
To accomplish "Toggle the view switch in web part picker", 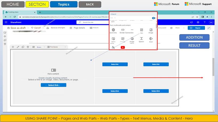I will pos(154,18).
